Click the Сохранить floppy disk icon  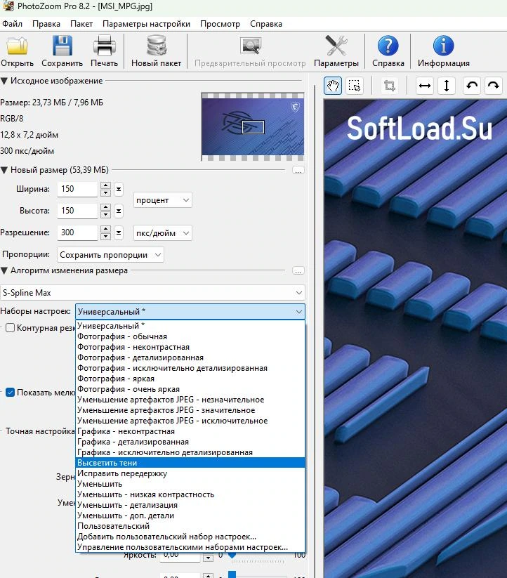62,46
